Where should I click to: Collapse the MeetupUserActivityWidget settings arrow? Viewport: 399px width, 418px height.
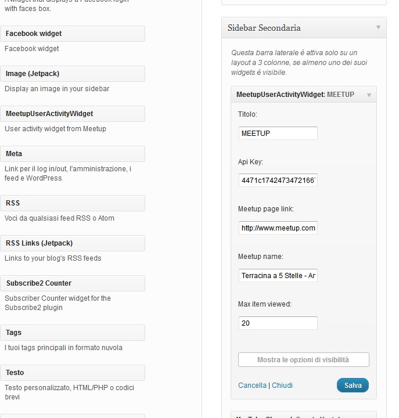pos(369,95)
